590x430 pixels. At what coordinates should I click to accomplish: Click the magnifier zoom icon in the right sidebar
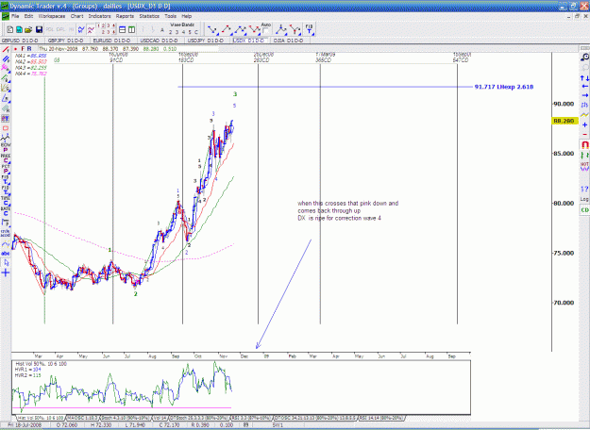click(584, 58)
